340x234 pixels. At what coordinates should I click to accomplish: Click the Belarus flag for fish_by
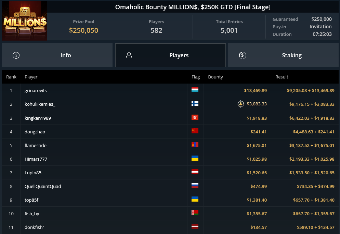point(195,213)
